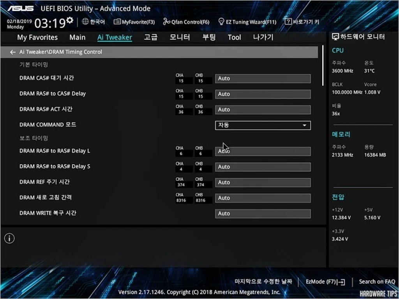The width and height of the screenshot is (399, 299).
Task: Click the hardware monitor screen icon
Action: coord(335,37)
